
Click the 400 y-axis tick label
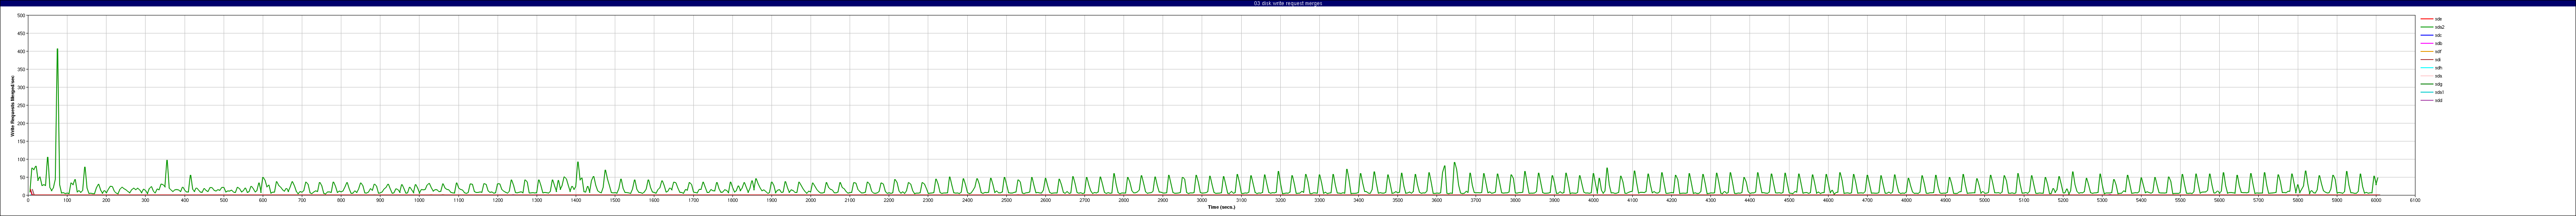22,51
